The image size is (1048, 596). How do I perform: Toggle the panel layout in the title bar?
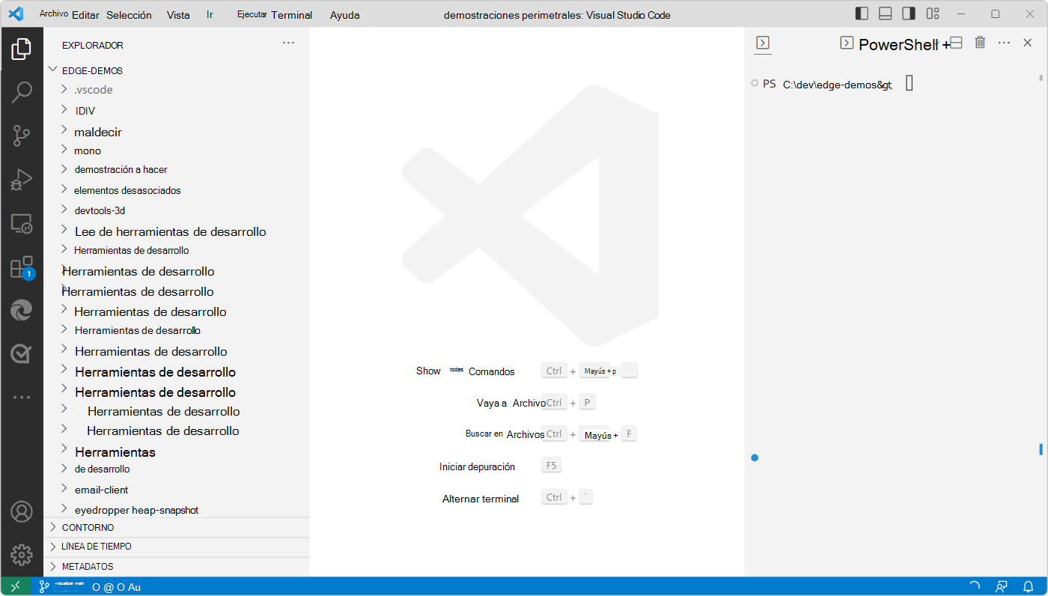tap(886, 13)
